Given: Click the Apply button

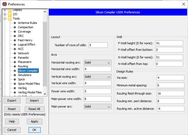Looking at the screenshot, I should pos(34,122).
